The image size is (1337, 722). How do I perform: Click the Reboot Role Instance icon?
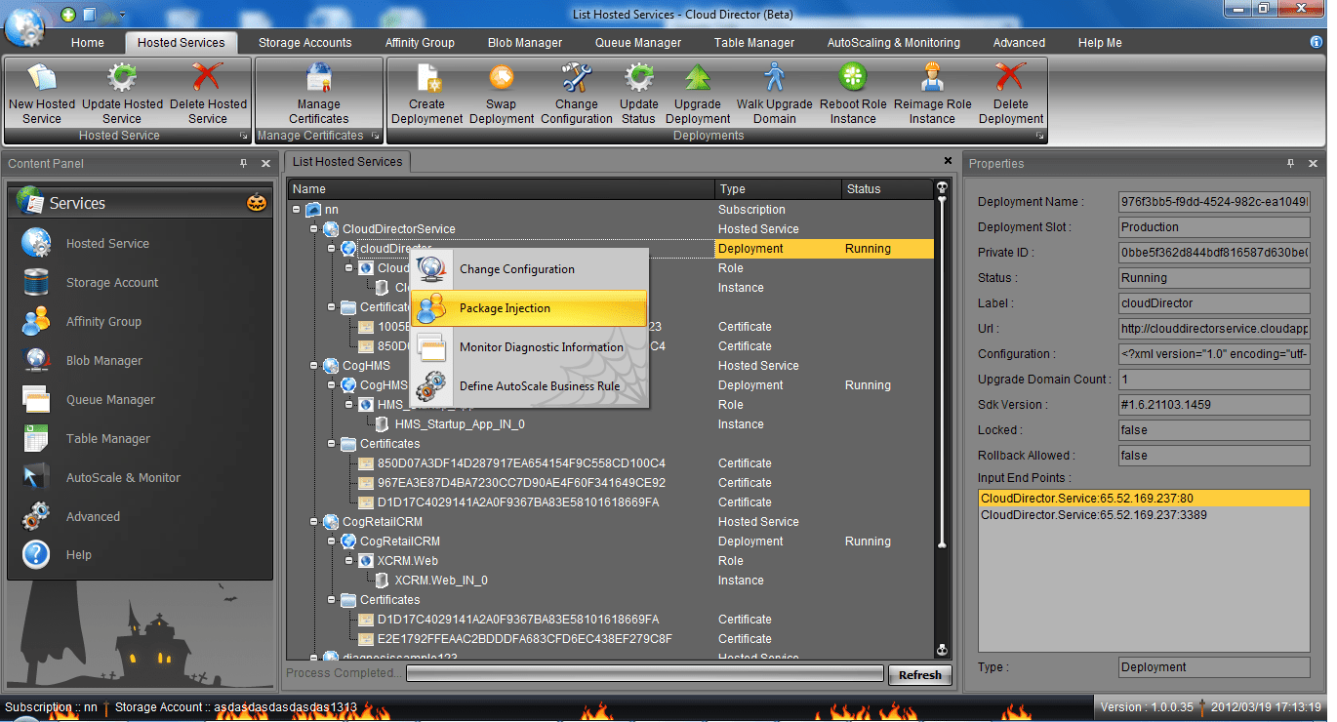[x=853, y=78]
